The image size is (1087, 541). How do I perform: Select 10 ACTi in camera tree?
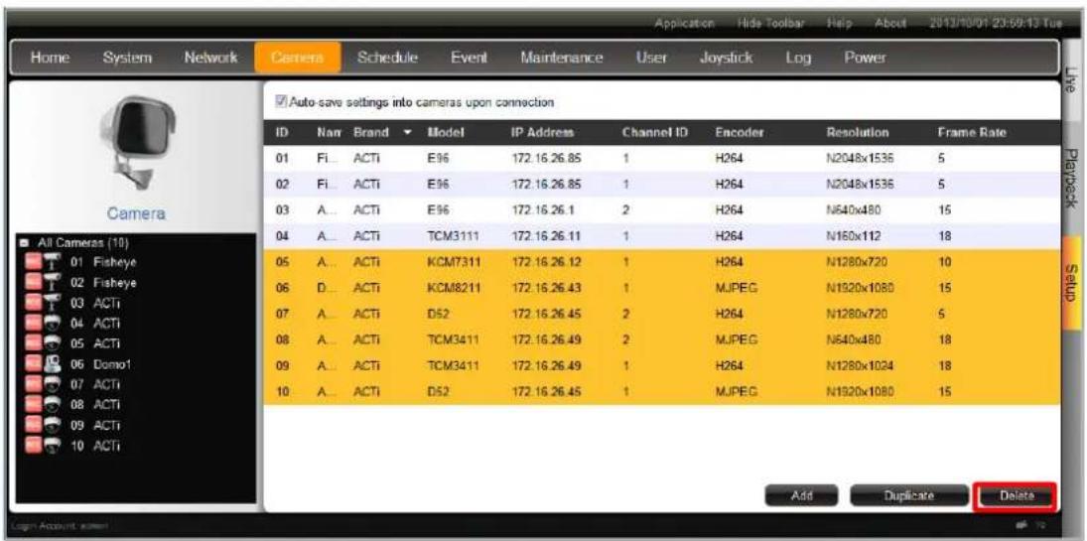(93, 444)
